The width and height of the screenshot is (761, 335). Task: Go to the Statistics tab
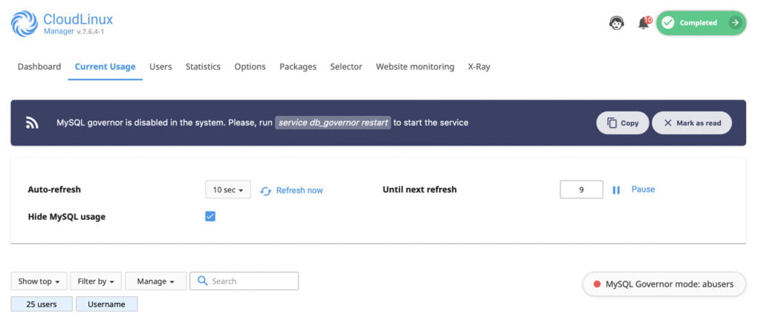pos(203,67)
